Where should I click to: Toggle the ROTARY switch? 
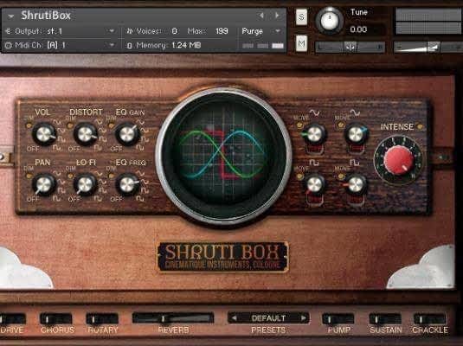pos(102,319)
